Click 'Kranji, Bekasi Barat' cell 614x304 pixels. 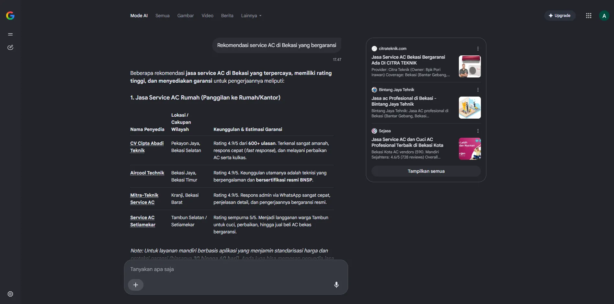(x=185, y=199)
